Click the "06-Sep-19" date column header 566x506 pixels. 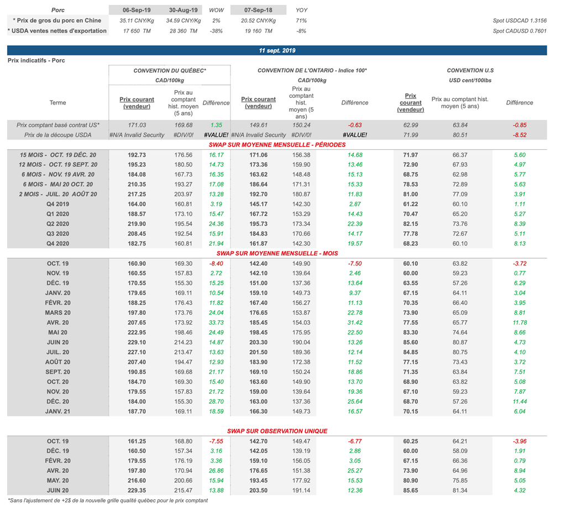[x=137, y=10]
